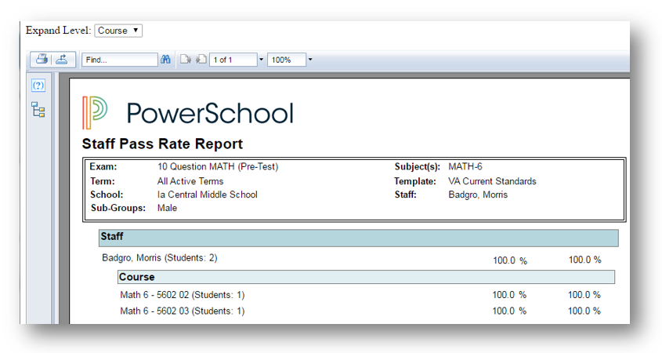Click last 100.0 % in Math 6 - 5602 03 row
Viewport: 662px width, 353px height.
[584, 311]
